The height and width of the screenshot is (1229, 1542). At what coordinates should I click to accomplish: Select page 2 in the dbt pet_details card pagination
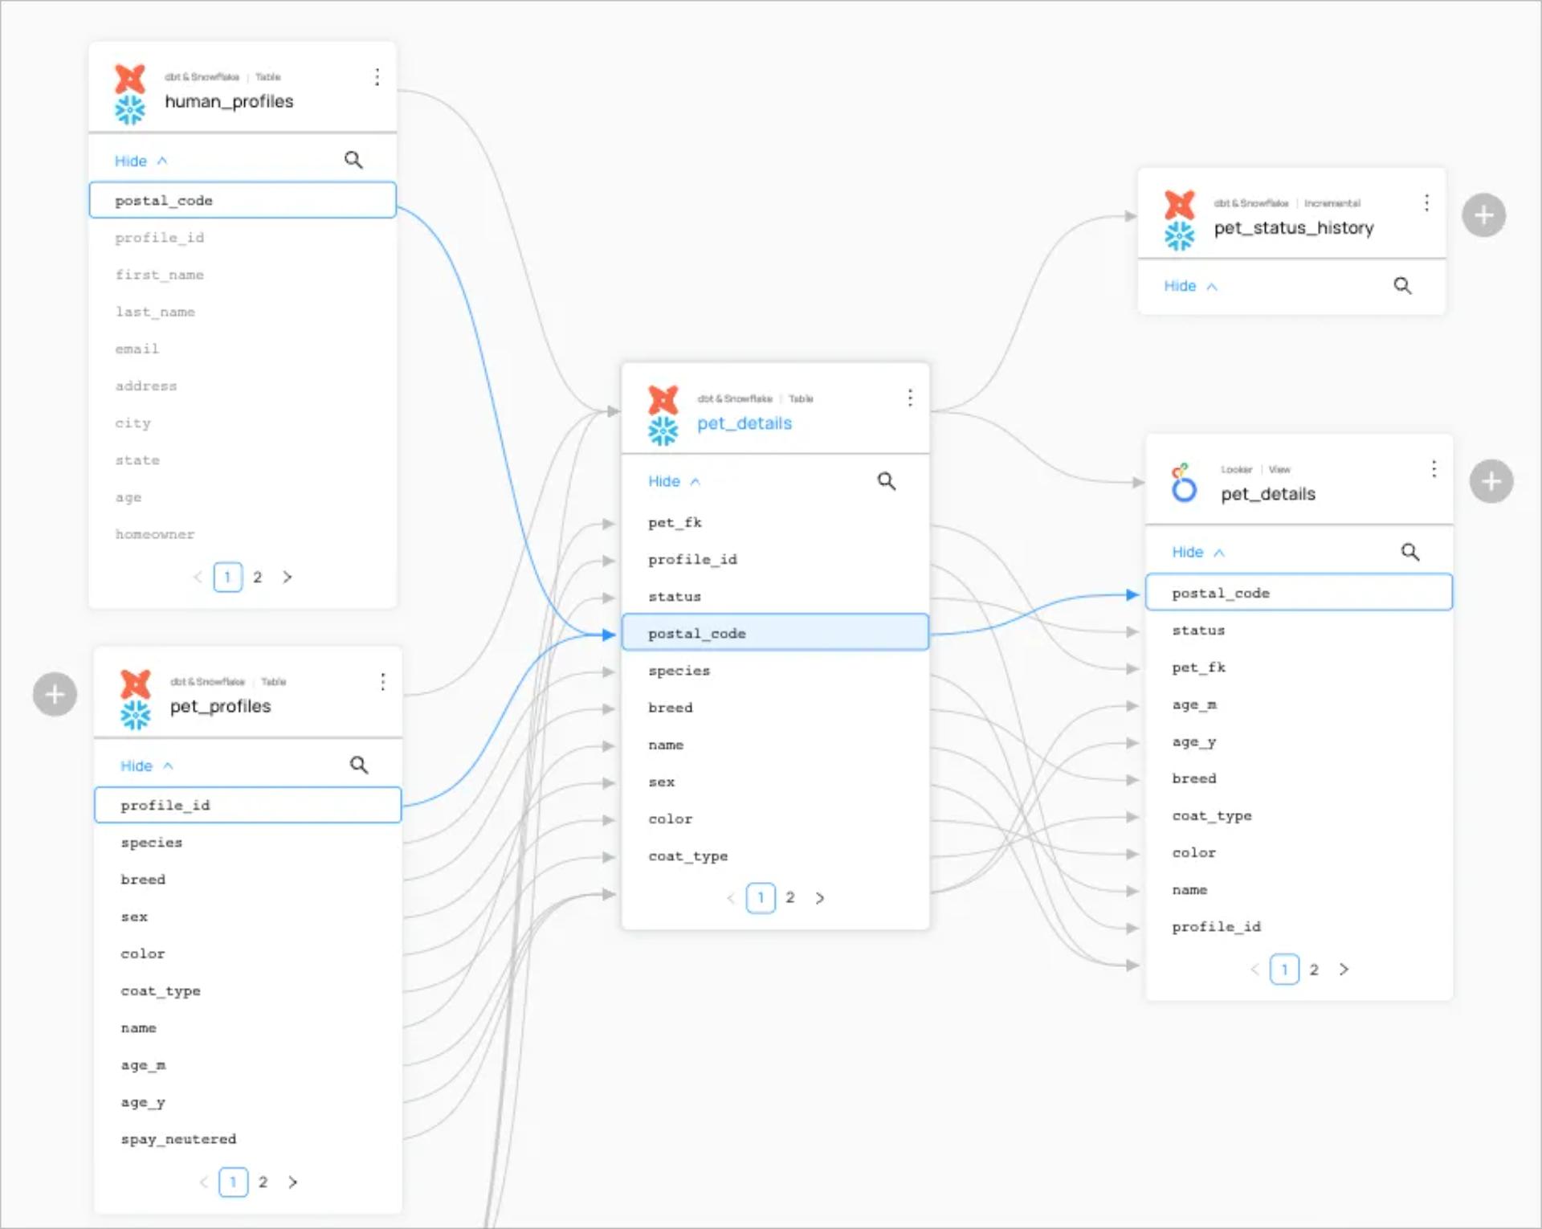[790, 897]
